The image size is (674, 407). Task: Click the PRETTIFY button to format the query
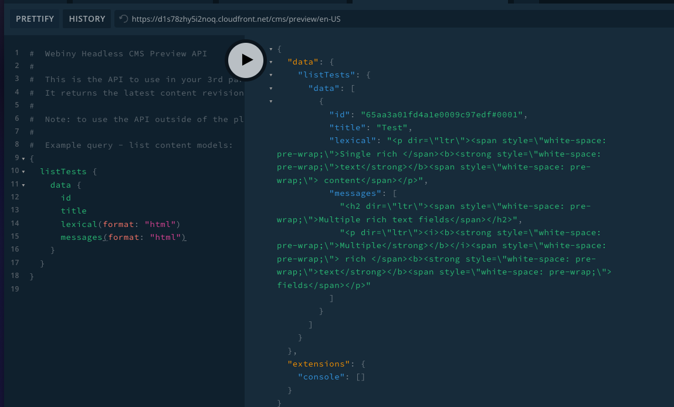[x=35, y=18]
